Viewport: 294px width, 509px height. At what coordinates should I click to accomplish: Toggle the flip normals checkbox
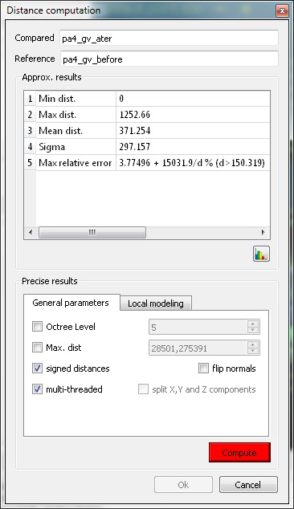[x=203, y=369]
